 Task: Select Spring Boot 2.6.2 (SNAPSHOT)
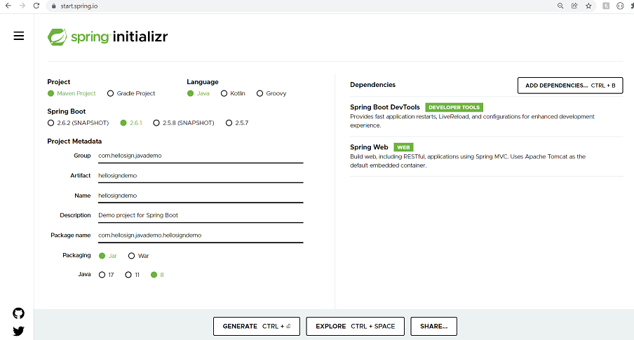pyautogui.click(x=78, y=123)
